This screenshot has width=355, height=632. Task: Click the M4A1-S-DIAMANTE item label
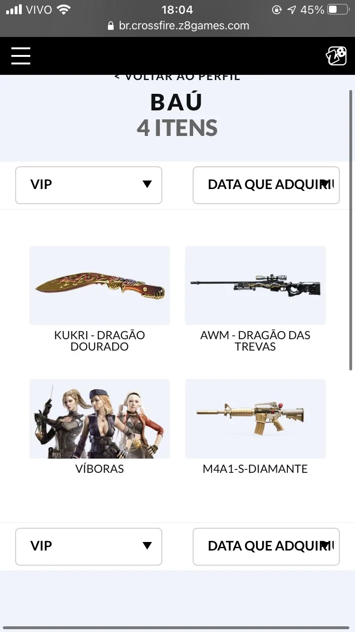[255, 469]
